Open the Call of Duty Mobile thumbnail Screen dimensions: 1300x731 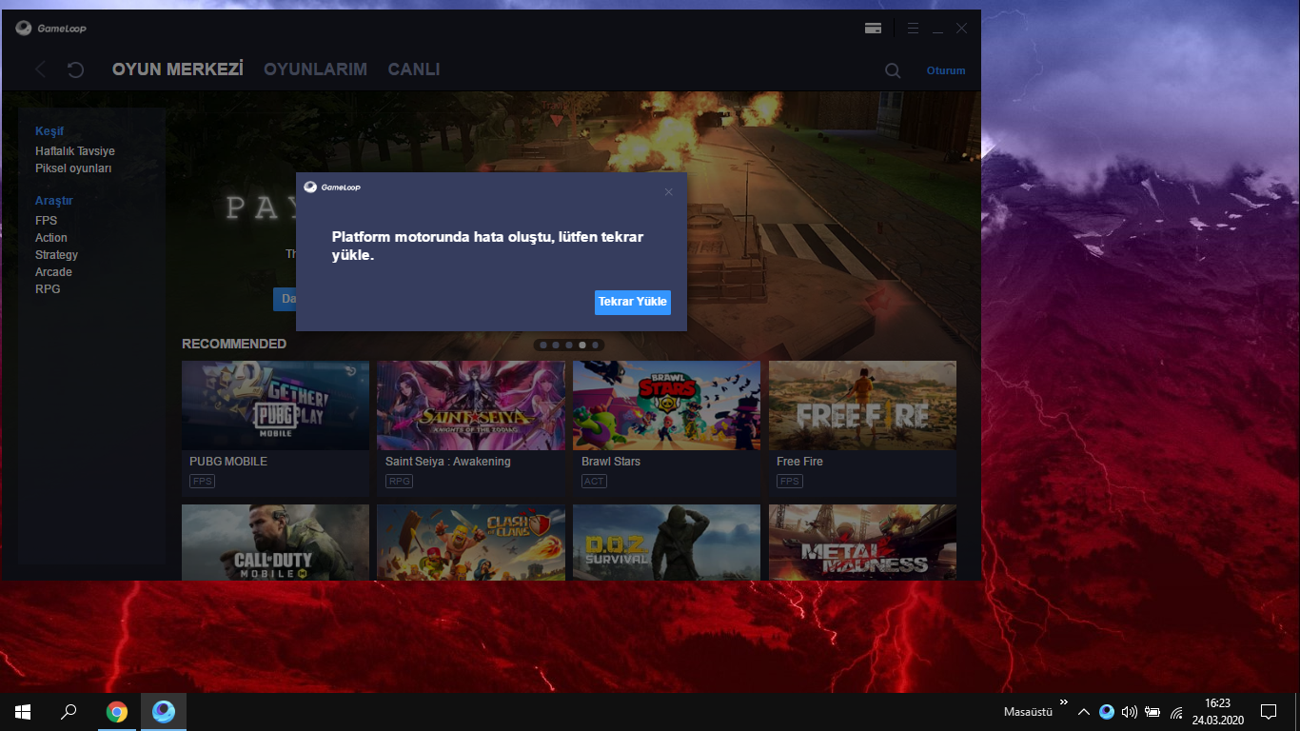(x=275, y=543)
